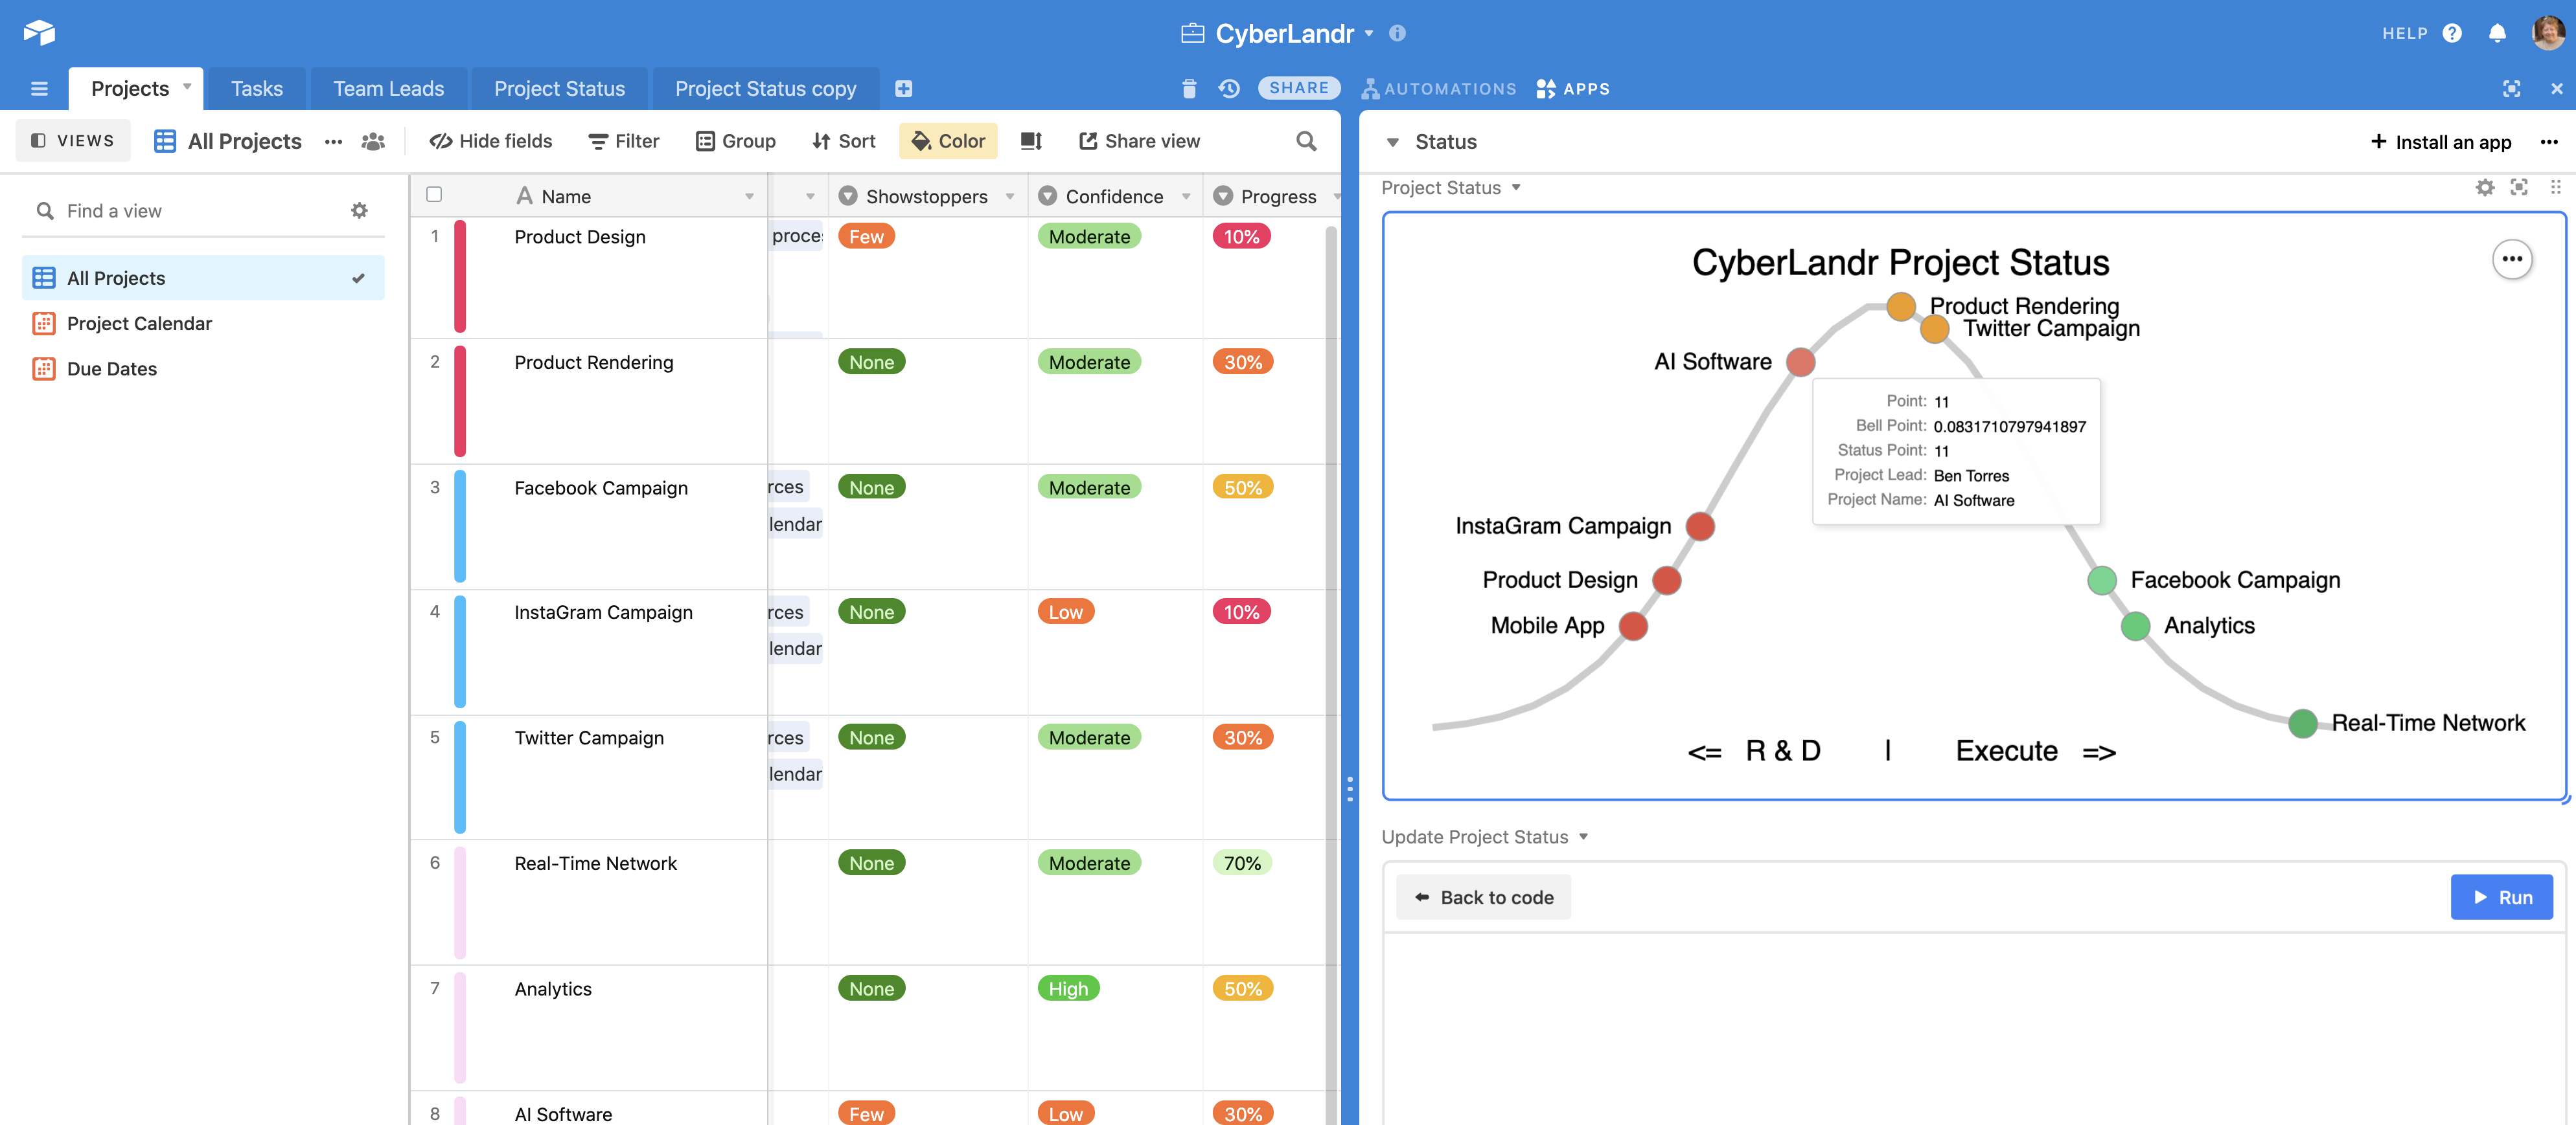Click Product Design red color bar
Screen dimensions: 2576x1125
coord(460,277)
